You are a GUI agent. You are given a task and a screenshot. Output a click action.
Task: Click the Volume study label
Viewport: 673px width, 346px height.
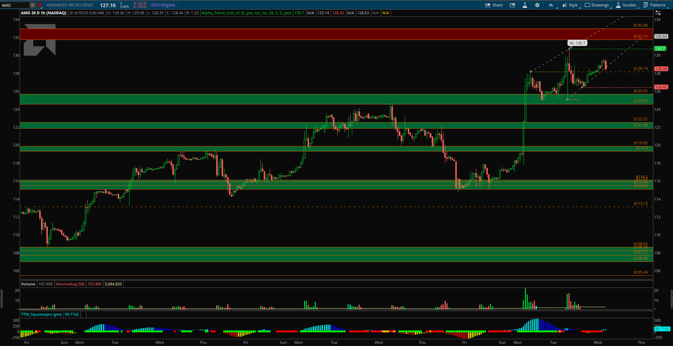click(x=28, y=284)
